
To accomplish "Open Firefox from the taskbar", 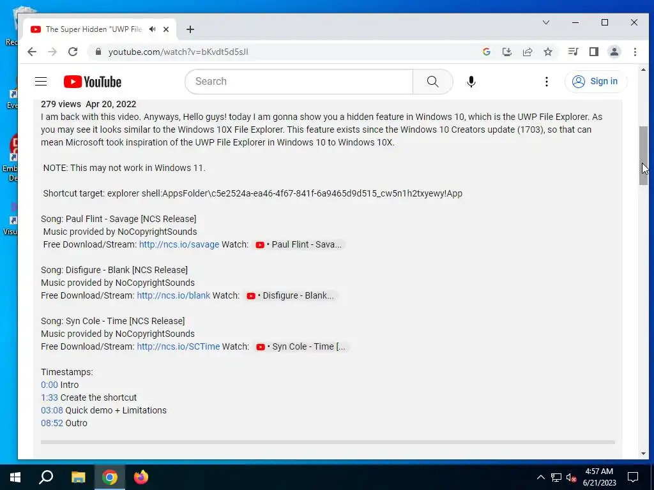I will pyautogui.click(x=141, y=477).
